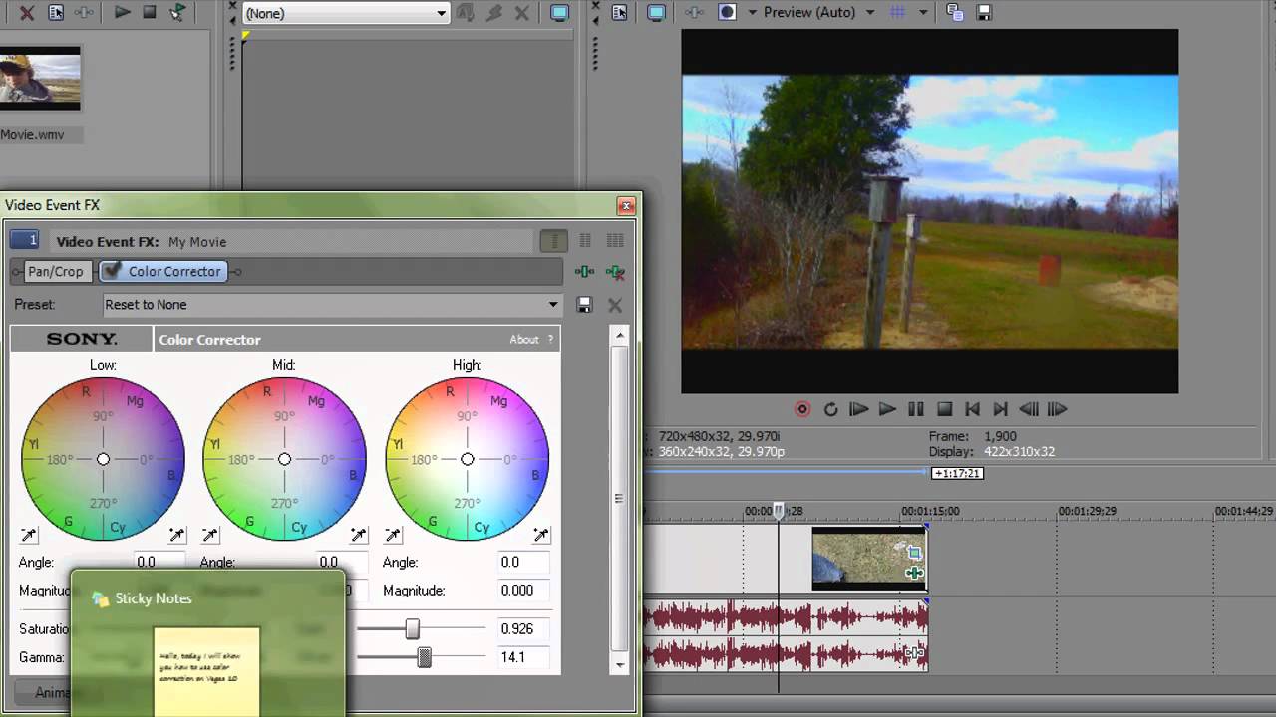The width and height of the screenshot is (1276, 717).
Task: Delete the current preset X icon
Action: pos(615,305)
